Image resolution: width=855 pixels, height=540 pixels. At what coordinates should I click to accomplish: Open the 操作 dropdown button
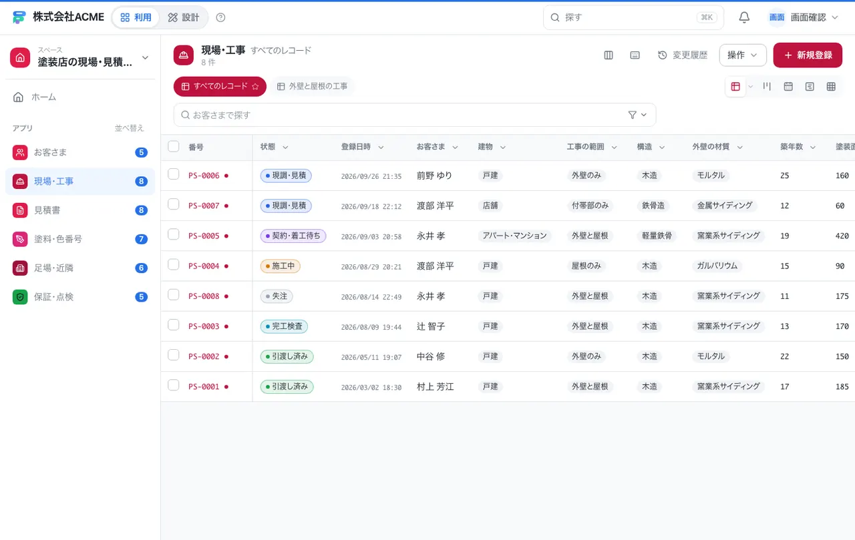click(x=743, y=55)
